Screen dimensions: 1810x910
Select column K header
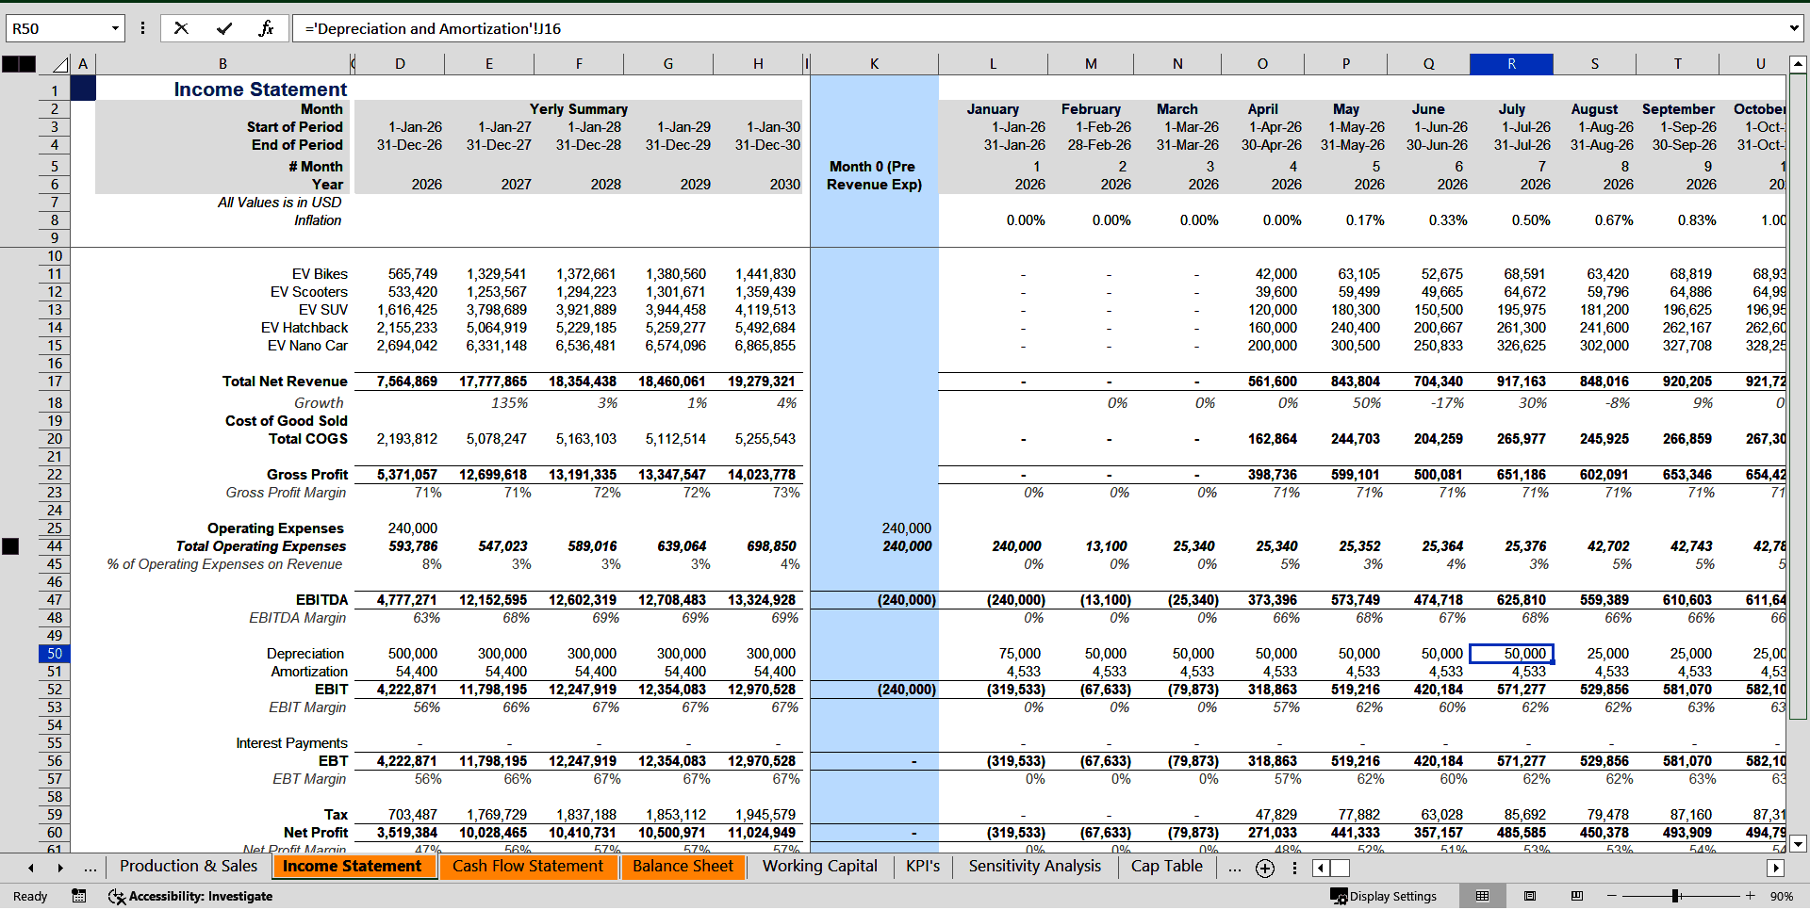[x=874, y=64]
